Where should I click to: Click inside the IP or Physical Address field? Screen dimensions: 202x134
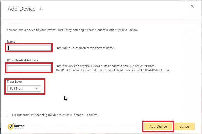pyautogui.click(x=29, y=68)
